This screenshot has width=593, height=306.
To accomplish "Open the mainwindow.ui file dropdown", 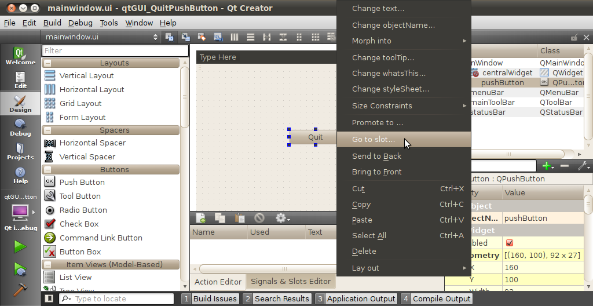I will [x=101, y=37].
